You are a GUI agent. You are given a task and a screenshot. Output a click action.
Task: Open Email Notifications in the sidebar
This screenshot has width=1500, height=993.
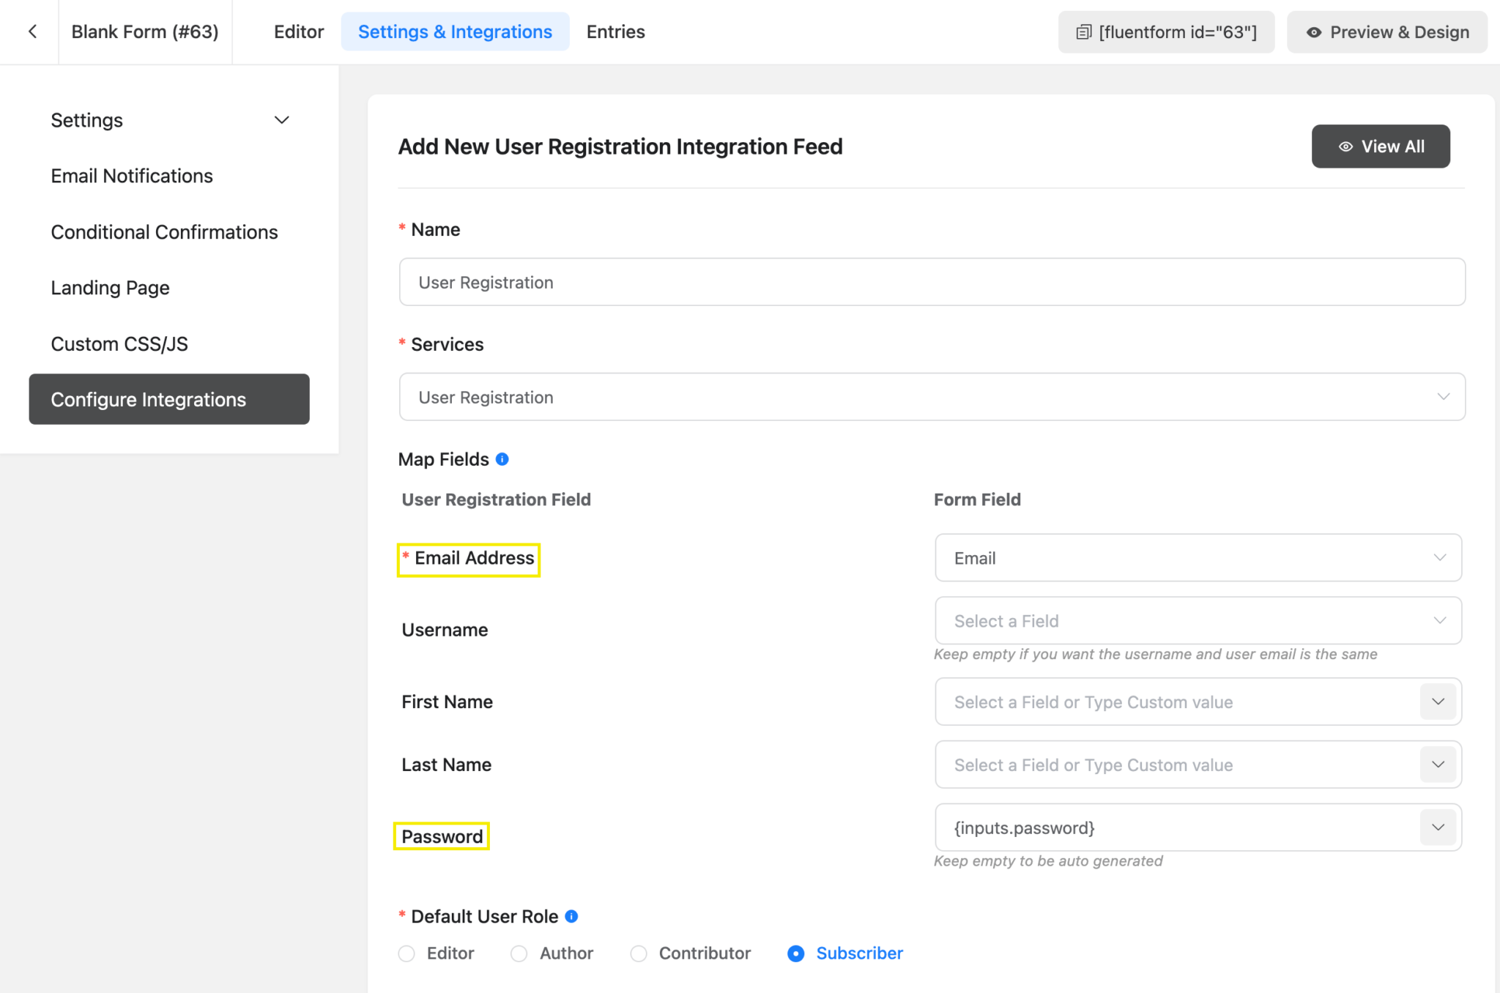coord(132,176)
